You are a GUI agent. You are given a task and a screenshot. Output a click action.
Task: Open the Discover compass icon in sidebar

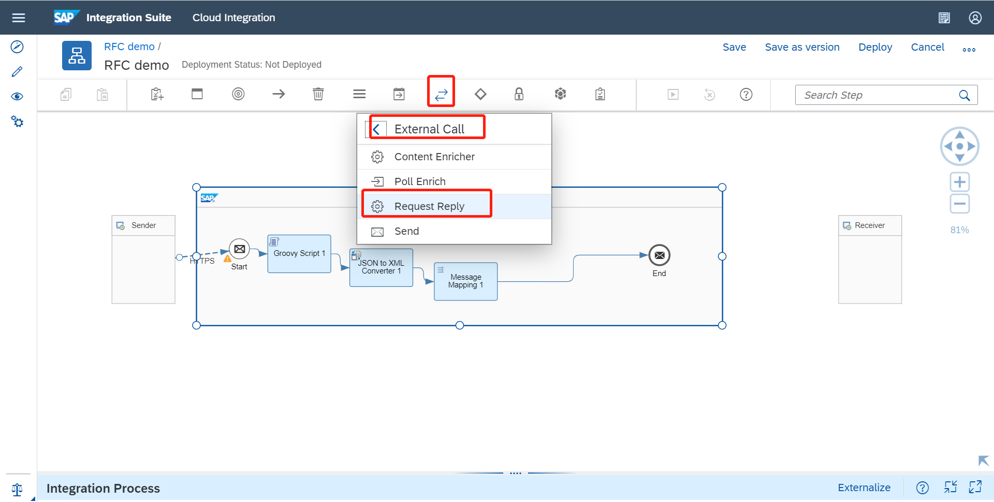(x=17, y=47)
